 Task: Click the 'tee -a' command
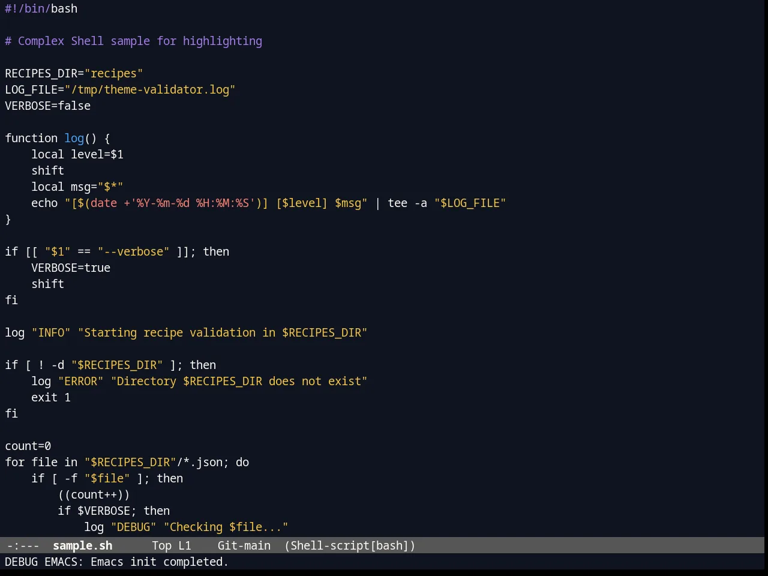coord(407,203)
